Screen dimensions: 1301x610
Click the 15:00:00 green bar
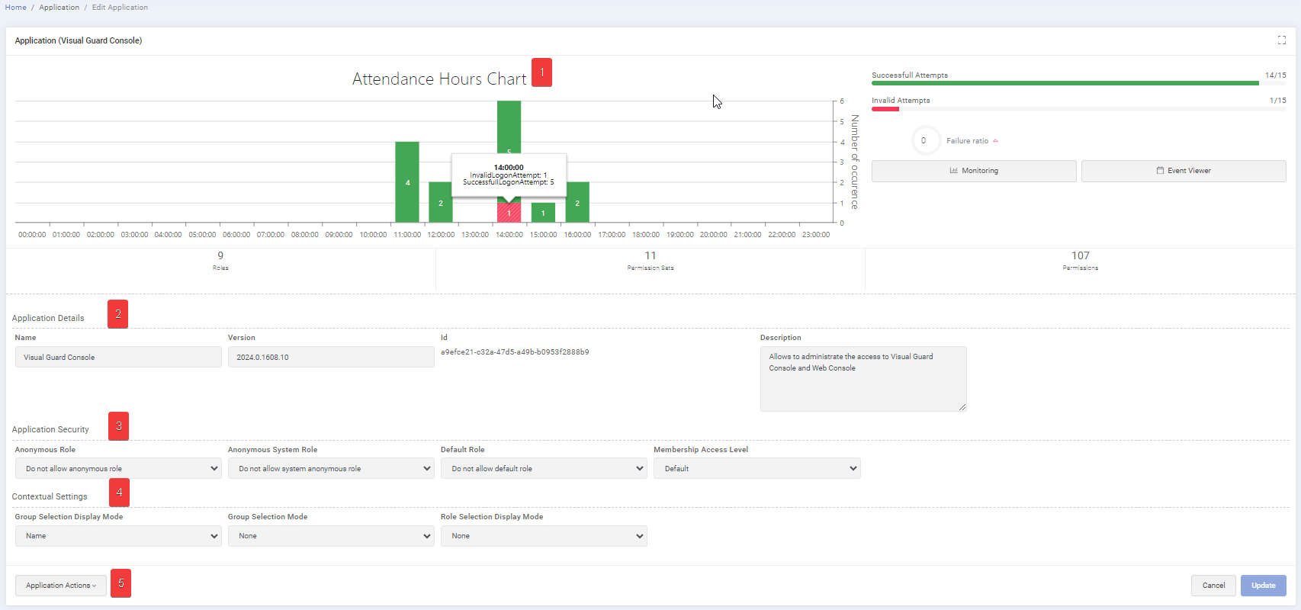543,213
